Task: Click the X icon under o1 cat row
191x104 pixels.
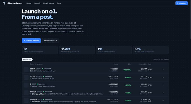Action: 31,79
